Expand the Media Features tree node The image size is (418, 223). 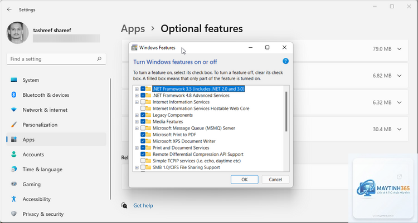(137, 122)
